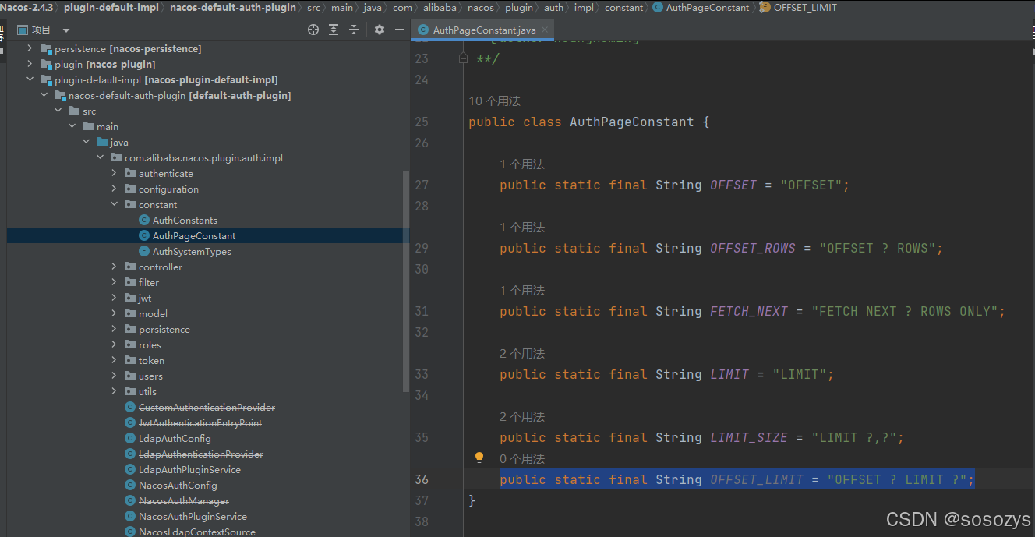
Task: Open project panel settings gear
Action: (x=380, y=30)
